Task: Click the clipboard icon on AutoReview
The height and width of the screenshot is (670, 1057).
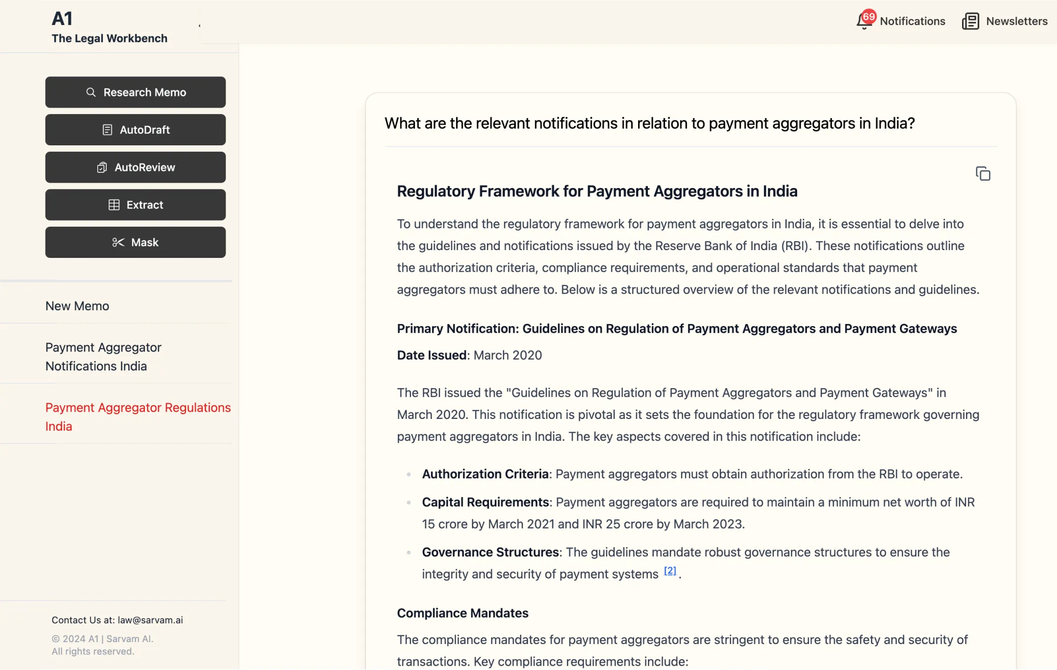Action: [x=102, y=167]
